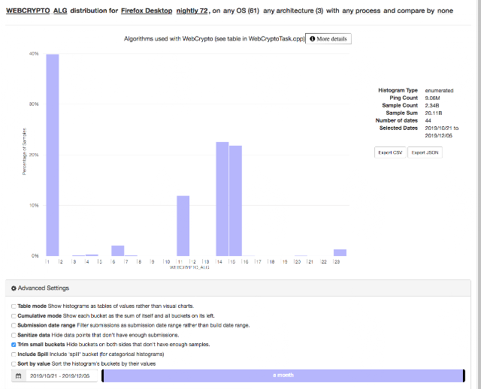
Task: Click the 'a month' date range slider
Action: (x=283, y=375)
